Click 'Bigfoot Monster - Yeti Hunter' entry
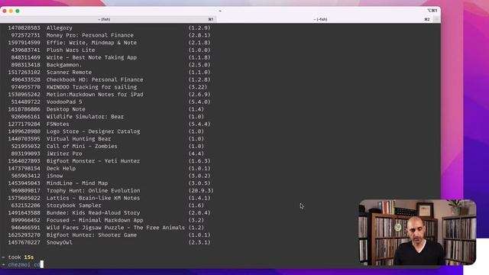The image size is (489, 275). 93,161
